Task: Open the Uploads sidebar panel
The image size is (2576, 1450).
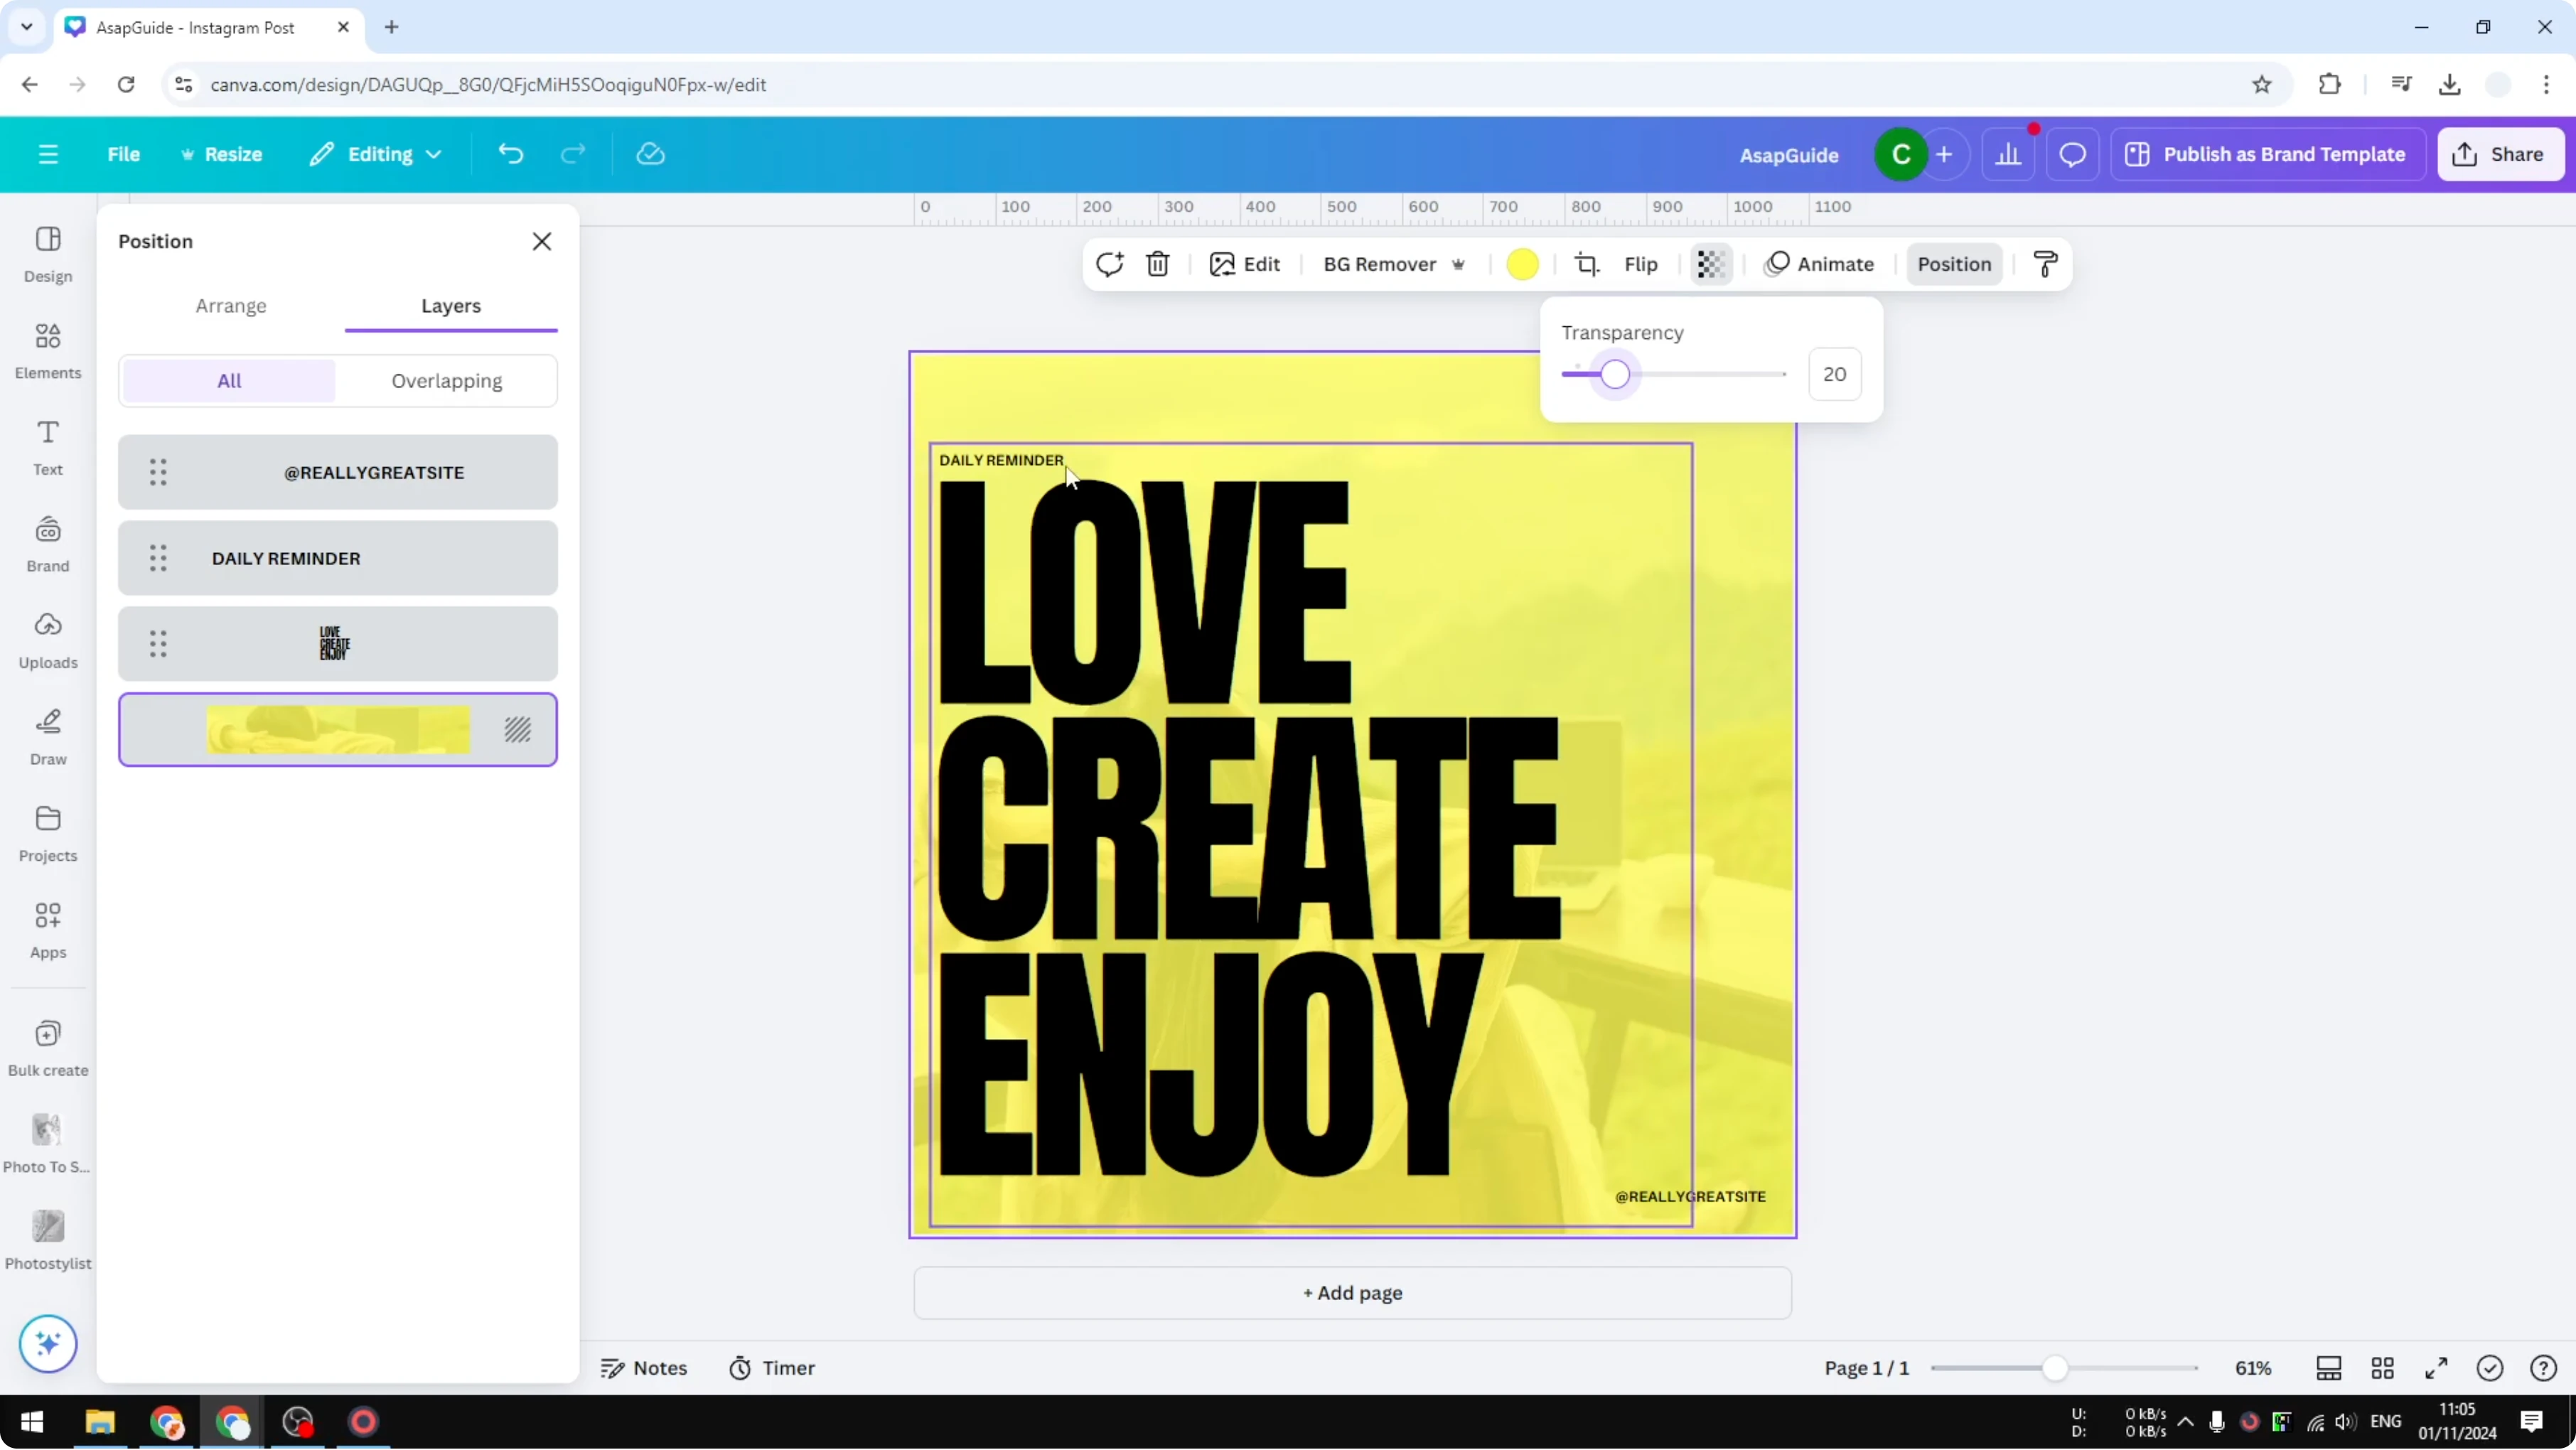Action: [48, 640]
